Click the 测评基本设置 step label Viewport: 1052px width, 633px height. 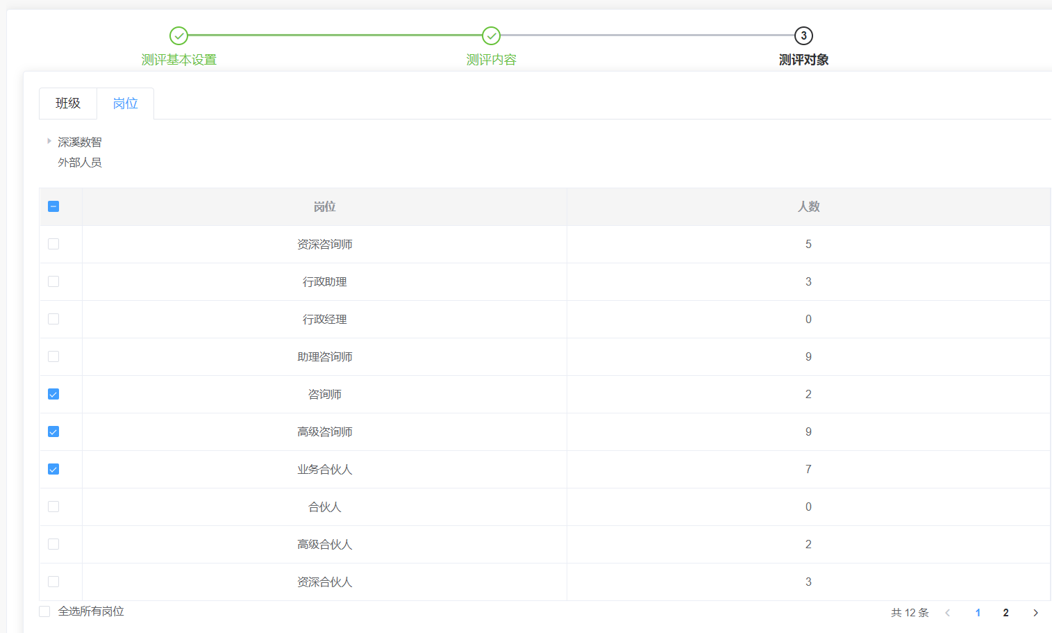(x=178, y=60)
